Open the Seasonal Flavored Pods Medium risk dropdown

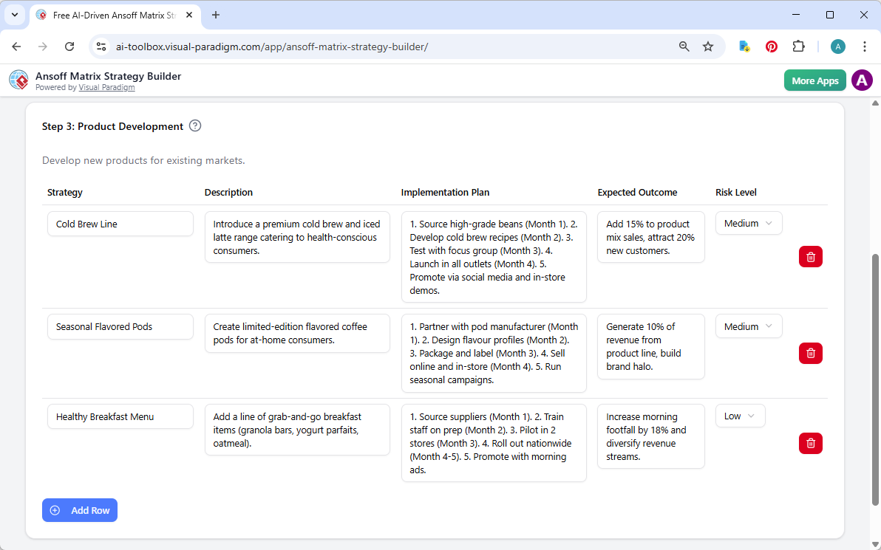(748, 326)
